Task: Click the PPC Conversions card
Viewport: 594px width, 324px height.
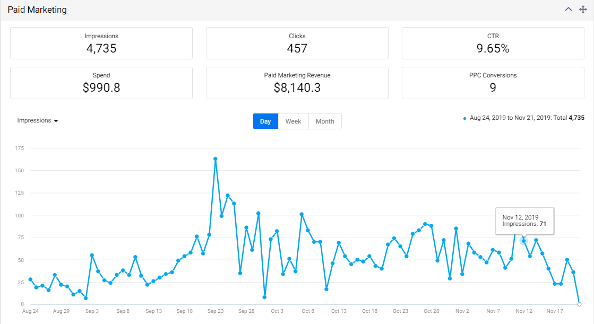Action: (x=493, y=83)
